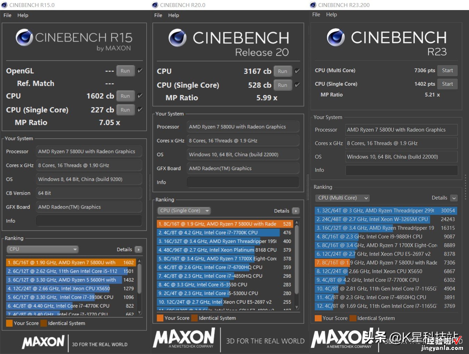Select R23 ranking row Core i9-9880H 9087
The height and width of the screenshot is (354, 469).
pyautogui.click(x=386, y=237)
